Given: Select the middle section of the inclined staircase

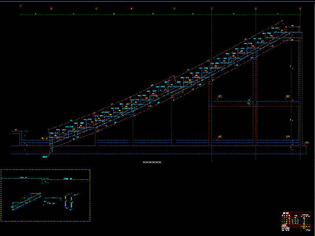Looking at the screenshot, I should pos(169,88).
